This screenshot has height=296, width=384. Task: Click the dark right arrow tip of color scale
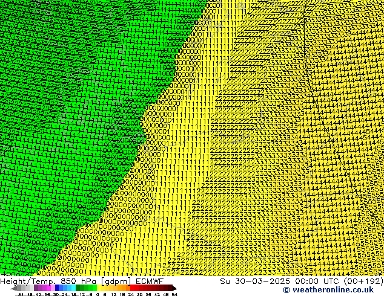tap(174, 288)
